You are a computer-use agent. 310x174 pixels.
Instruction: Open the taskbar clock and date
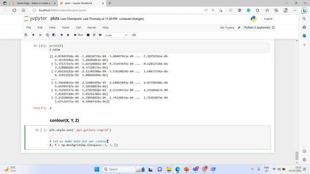(295, 169)
